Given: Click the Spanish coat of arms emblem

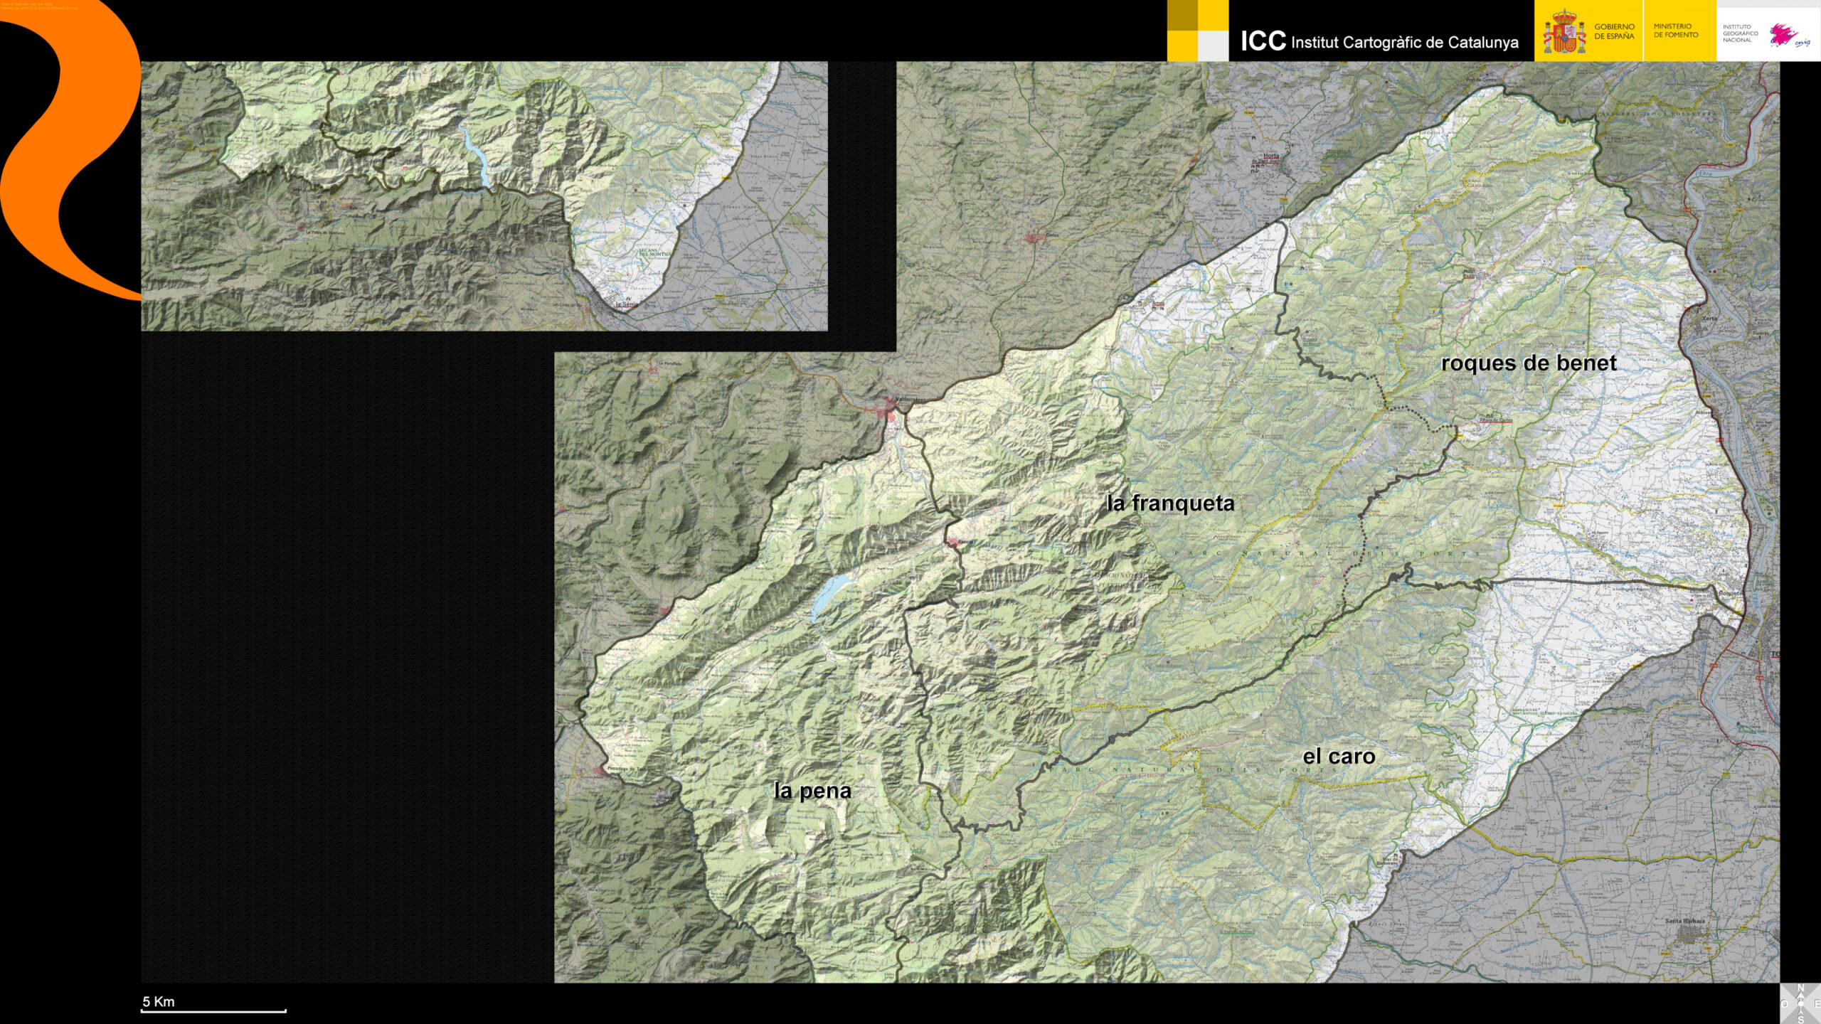Looking at the screenshot, I should (1563, 32).
